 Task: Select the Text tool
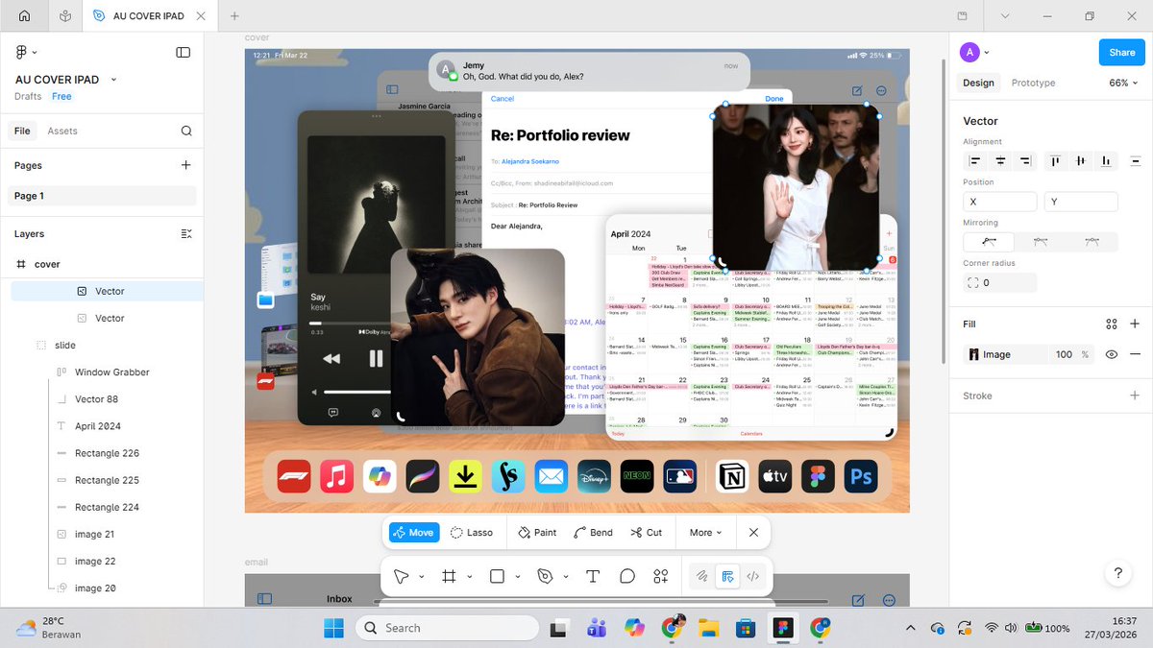point(593,576)
